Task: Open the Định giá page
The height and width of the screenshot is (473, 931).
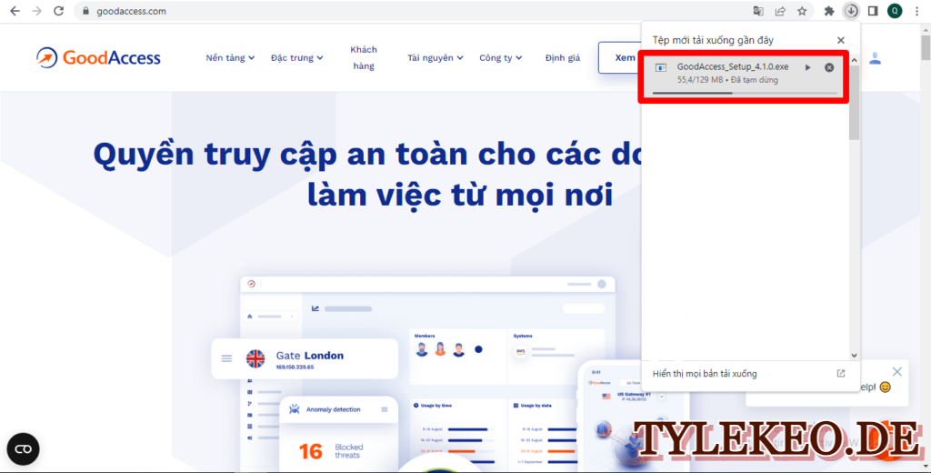Action: coord(562,57)
